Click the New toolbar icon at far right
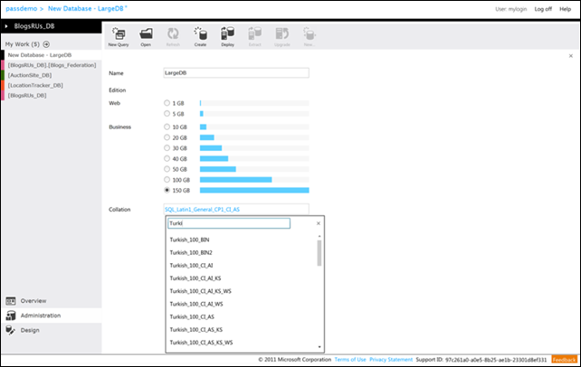This screenshot has width=581, height=367. pyautogui.click(x=309, y=36)
